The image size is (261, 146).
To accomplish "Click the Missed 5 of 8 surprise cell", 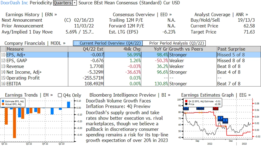I will (x=239, y=55).
